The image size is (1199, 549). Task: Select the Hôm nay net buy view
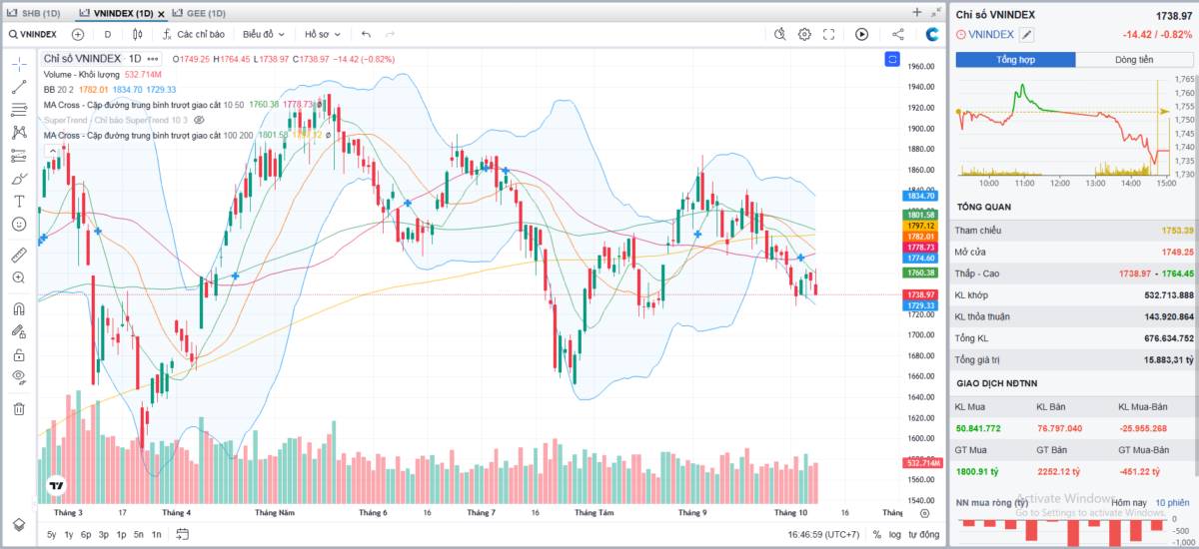click(1129, 502)
